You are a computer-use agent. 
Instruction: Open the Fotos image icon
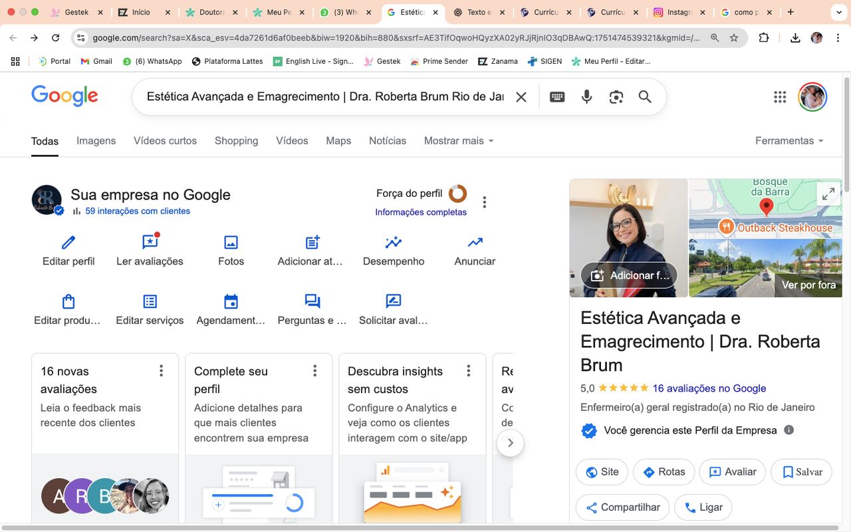(231, 242)
